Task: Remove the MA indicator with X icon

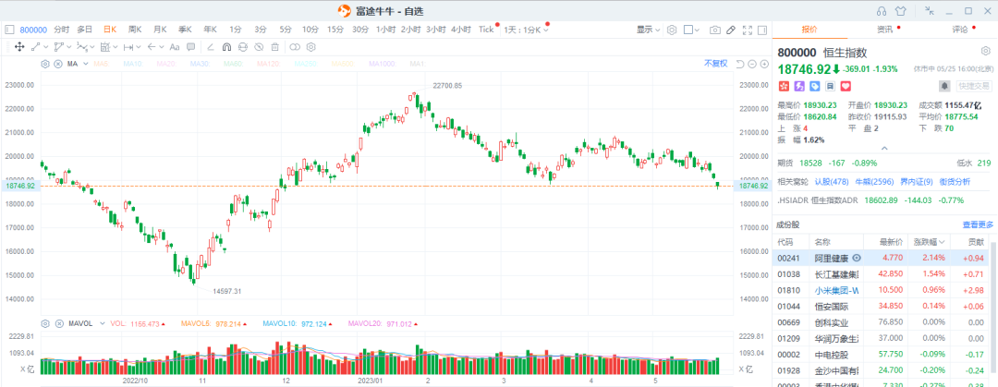Action: tap(58, 64)
